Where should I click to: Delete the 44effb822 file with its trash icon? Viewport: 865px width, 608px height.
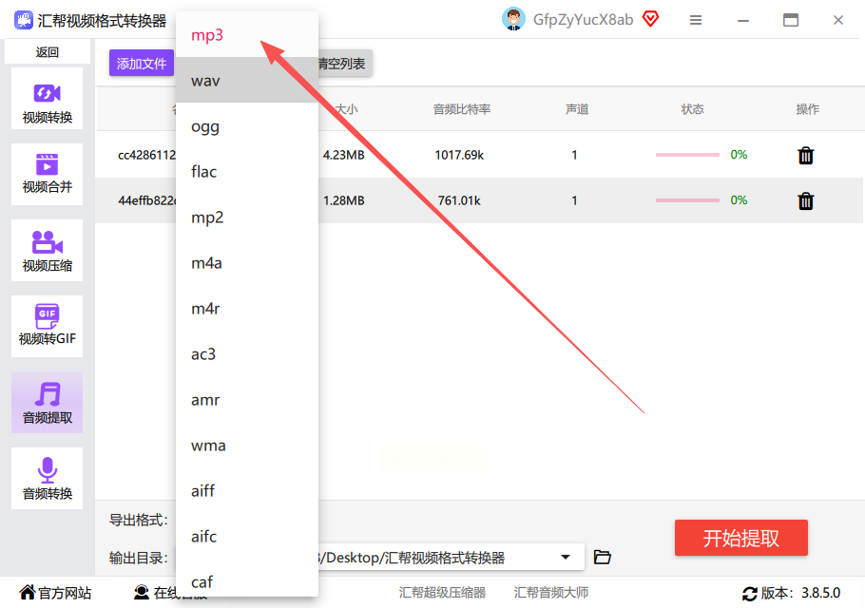pos(805,200)
